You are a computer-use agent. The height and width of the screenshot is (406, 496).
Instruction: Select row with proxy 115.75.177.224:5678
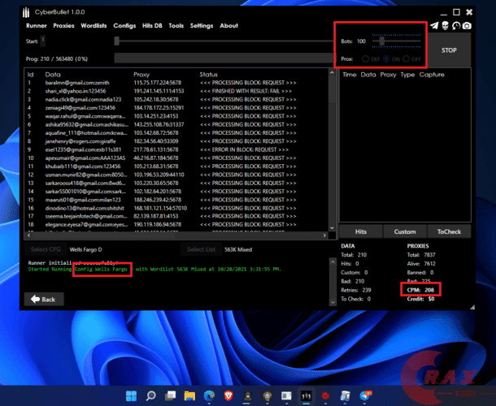[177, 83]
